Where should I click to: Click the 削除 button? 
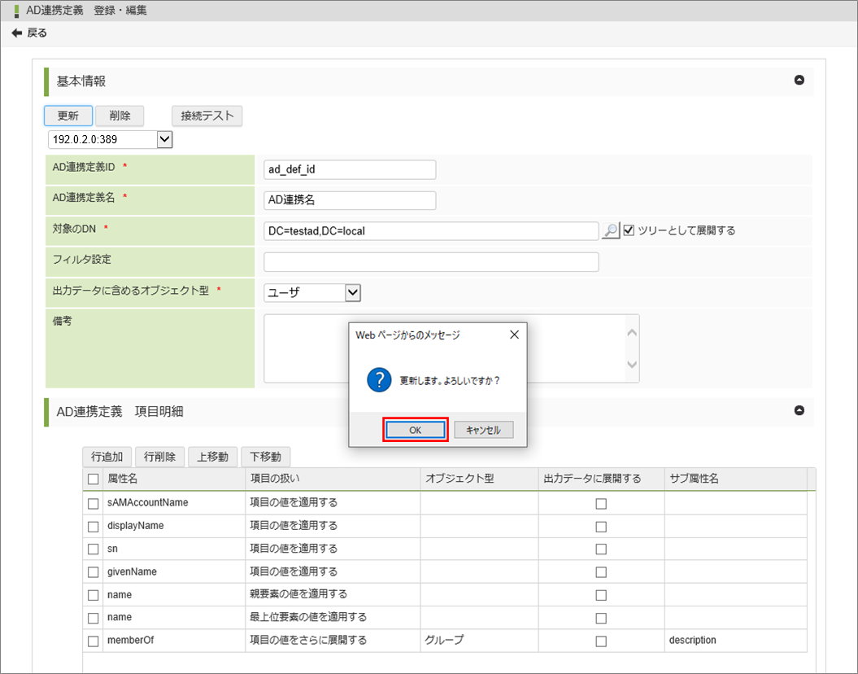click(x=120, y=116)
